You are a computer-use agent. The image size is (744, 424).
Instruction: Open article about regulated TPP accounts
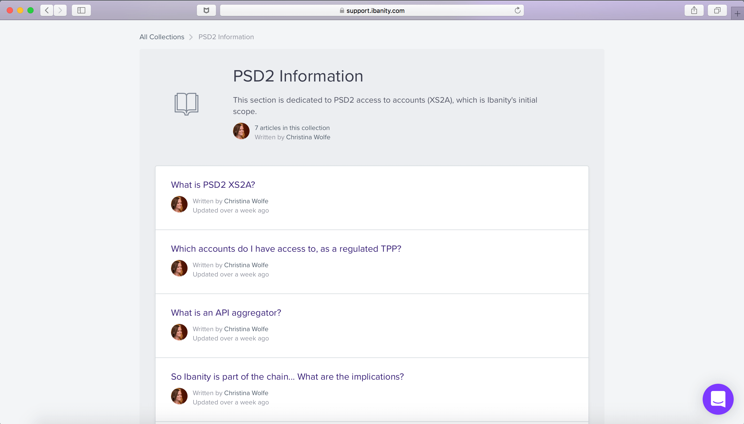tap(286, 249)
